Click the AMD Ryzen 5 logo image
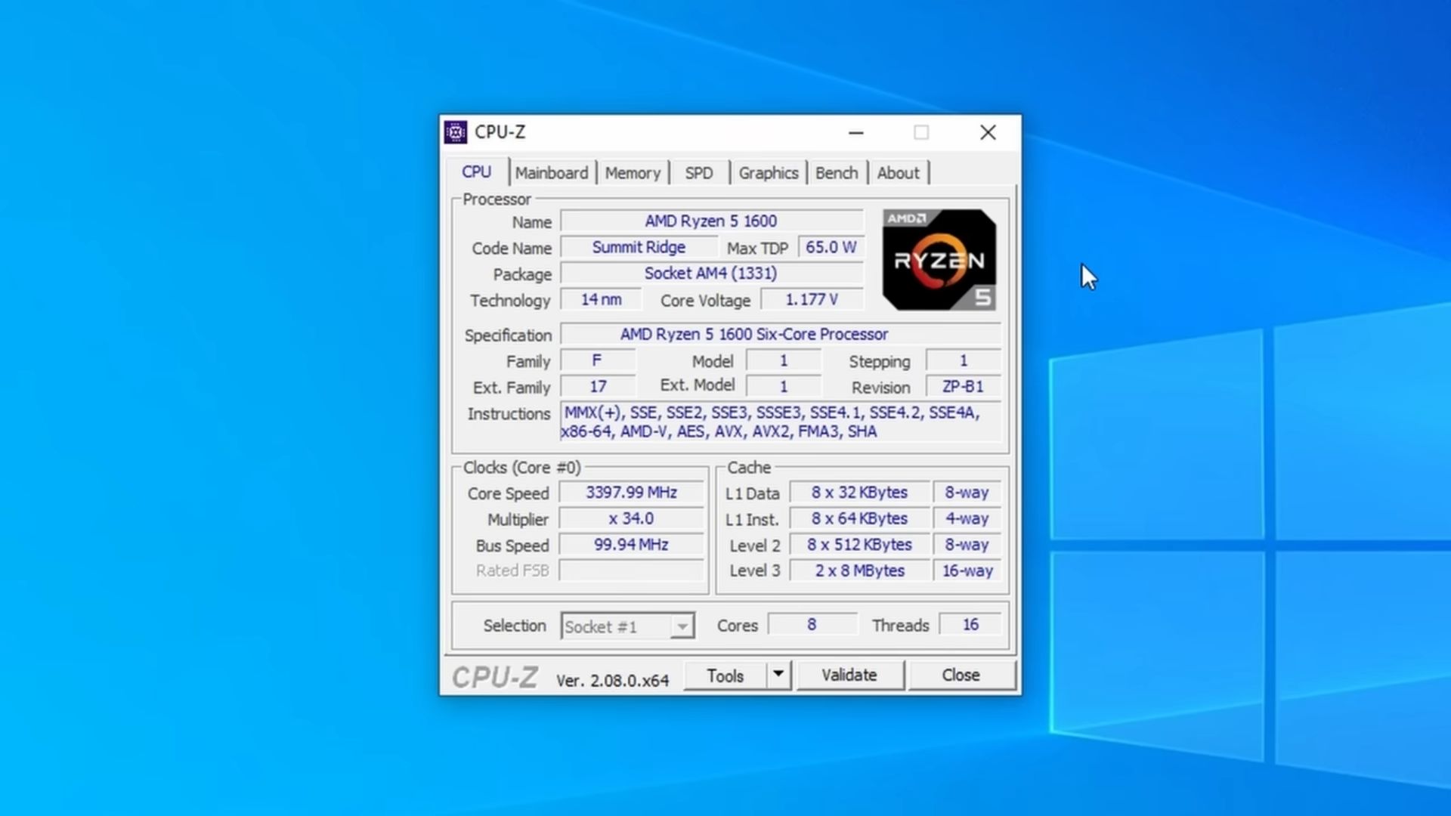Viewport: 1451px width, 816px height. tap(939, 260)
